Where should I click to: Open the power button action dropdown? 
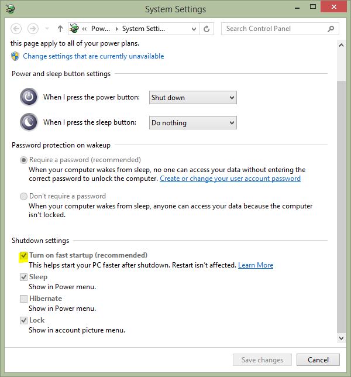click(x=192, y=98)
